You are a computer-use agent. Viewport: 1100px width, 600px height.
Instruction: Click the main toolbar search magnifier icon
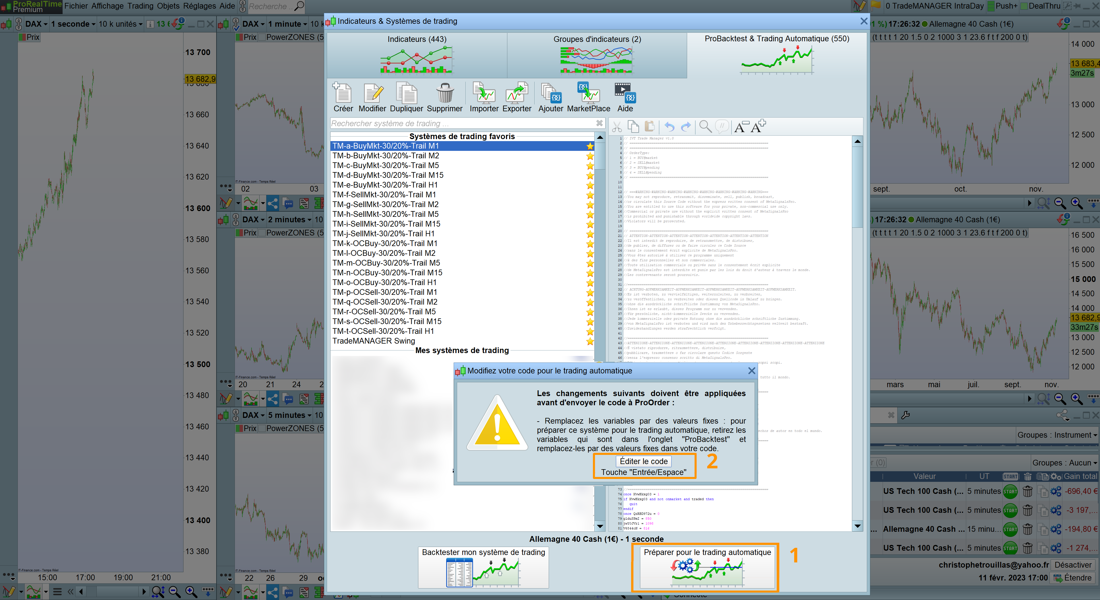(x=300, y=6)
